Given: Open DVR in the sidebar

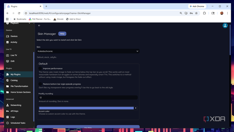Looking at the screenshot, I should (18, 61).
